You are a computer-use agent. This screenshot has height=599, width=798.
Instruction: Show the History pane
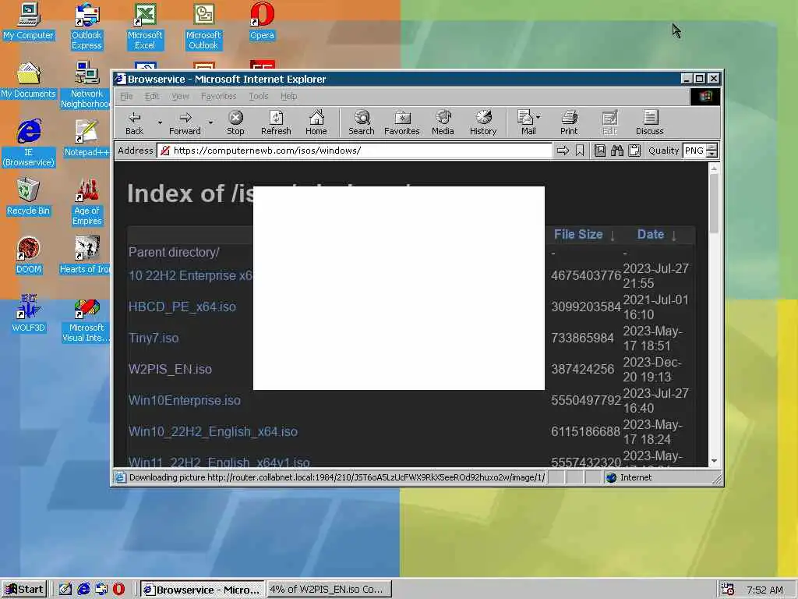[483, 122]
